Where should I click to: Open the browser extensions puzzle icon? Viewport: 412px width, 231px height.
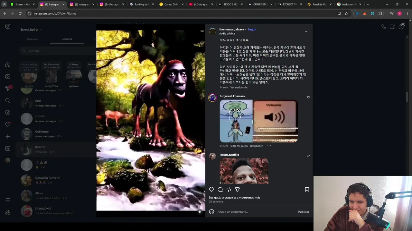pos(380,13)
